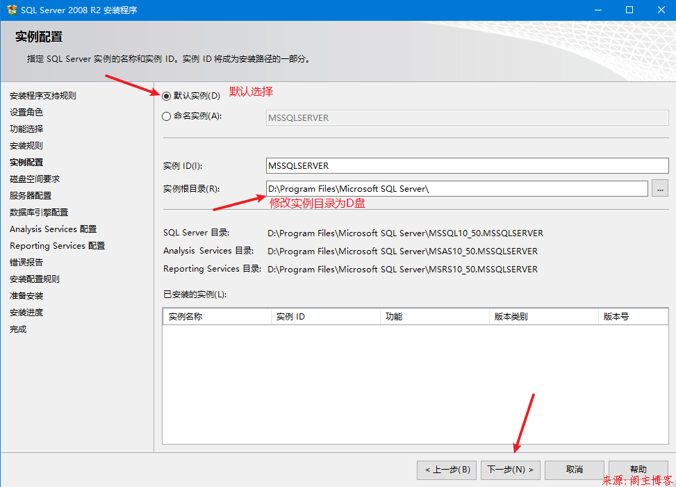Click the 实例 ID input field

(468, 165)
